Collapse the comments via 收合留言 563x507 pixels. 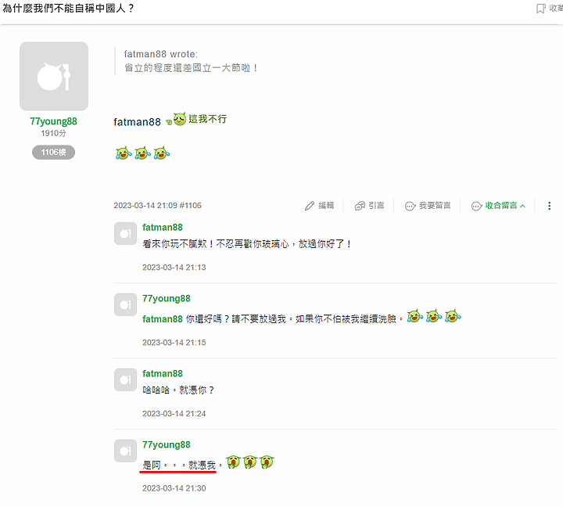coord(498,206)
